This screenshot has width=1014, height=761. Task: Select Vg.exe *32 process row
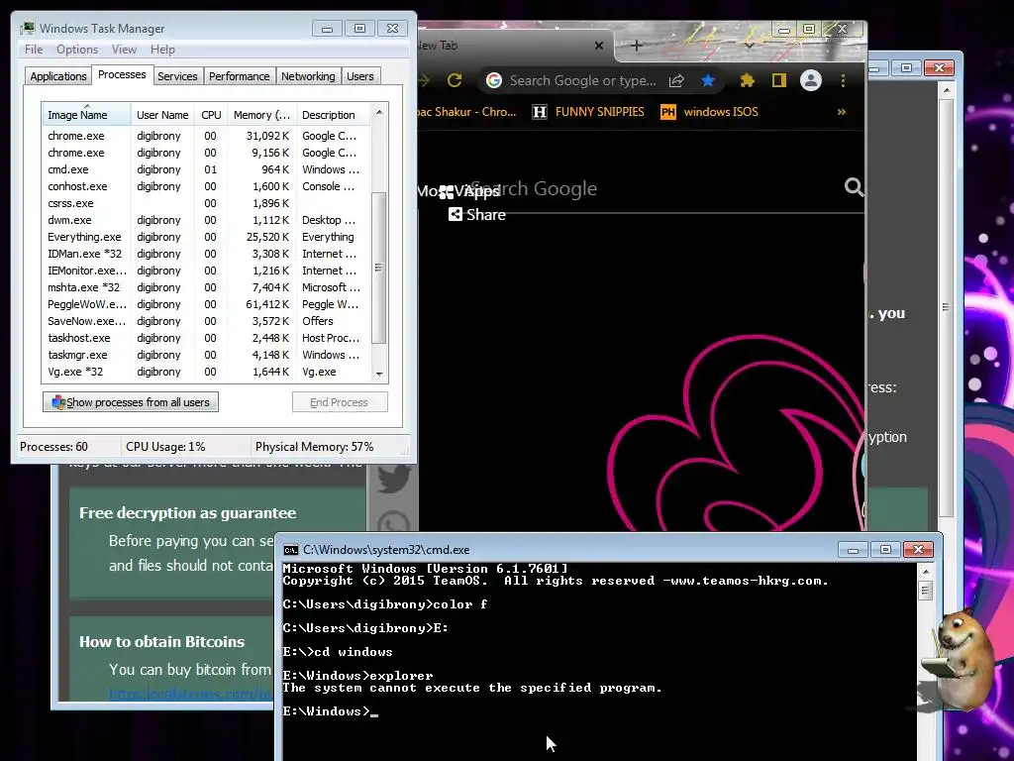(206, 372)
